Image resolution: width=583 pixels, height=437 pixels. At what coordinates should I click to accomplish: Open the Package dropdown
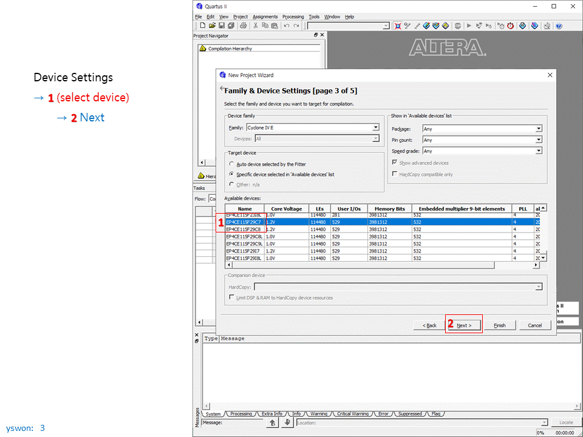click(x=482, y=129)
